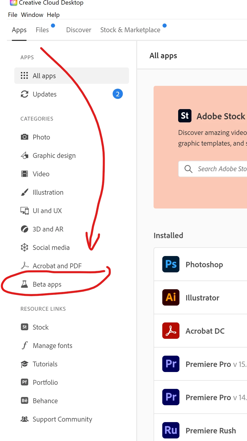Click the Acrobat and PDF icon
This screenshot has height=441, width=247.
pos(25,266)
